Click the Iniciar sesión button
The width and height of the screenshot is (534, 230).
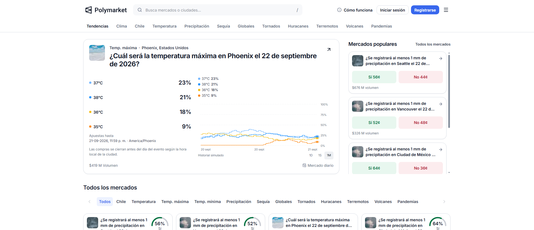tap(392, 10)
